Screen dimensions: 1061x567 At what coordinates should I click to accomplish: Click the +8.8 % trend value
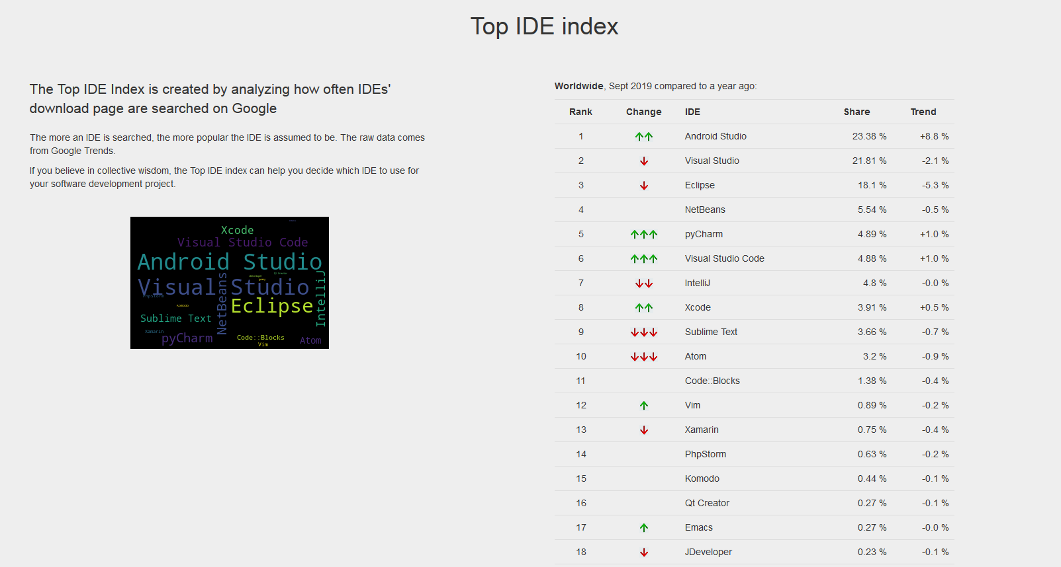934,136
